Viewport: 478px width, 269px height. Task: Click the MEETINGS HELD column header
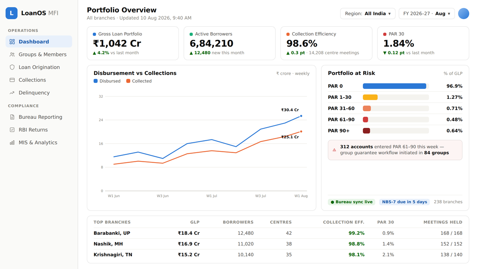(x=443, y=222)
